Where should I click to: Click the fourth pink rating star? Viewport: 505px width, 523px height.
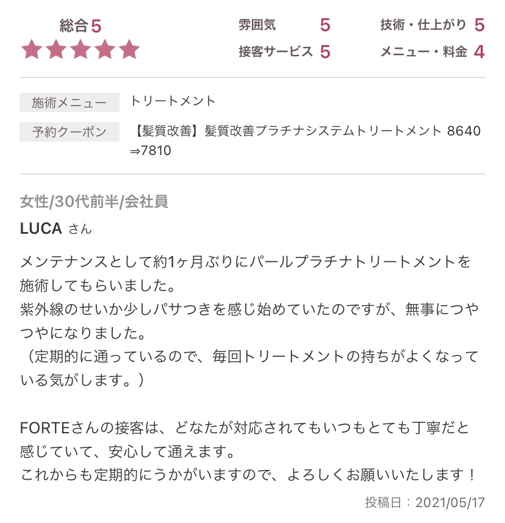pos(105,49)
